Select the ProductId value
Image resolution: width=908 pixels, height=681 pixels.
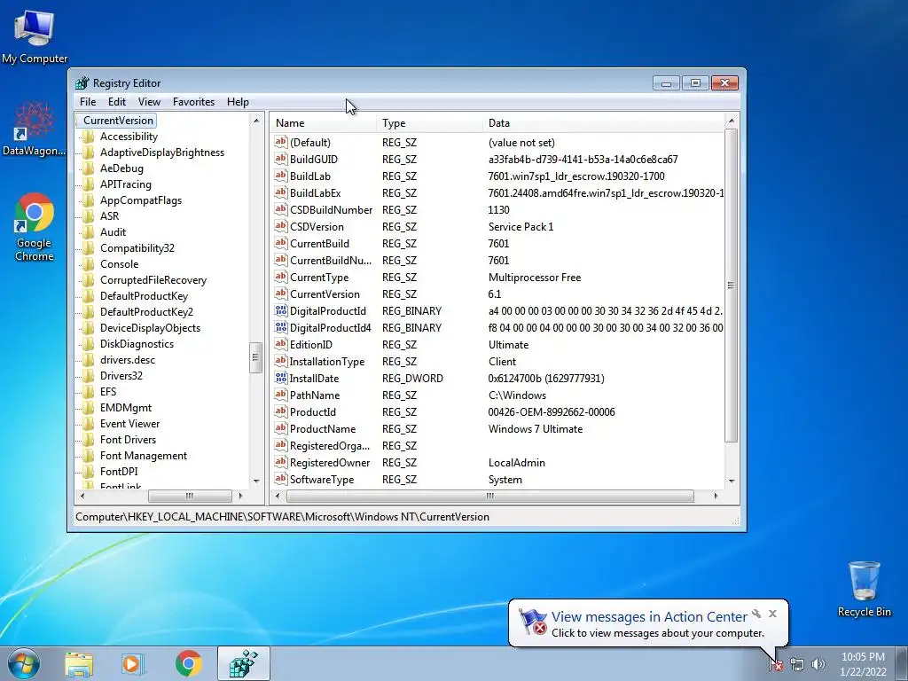pos(313,411)
